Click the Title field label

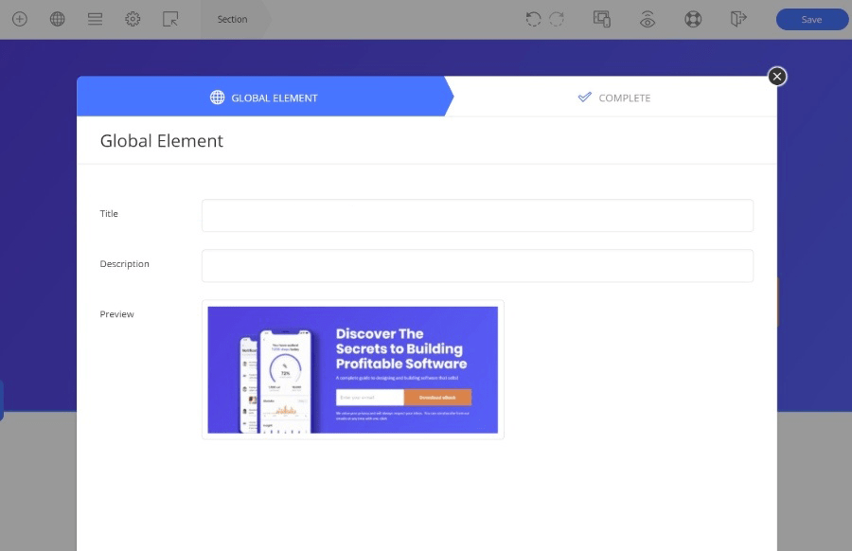(x=109, y=214)
